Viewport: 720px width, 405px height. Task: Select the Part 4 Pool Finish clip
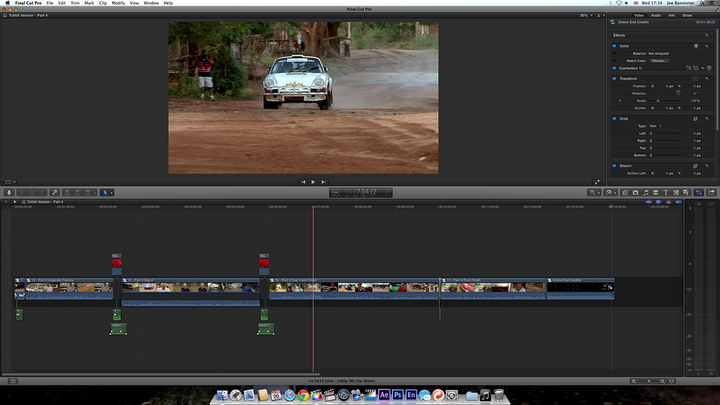pos(493,288)
